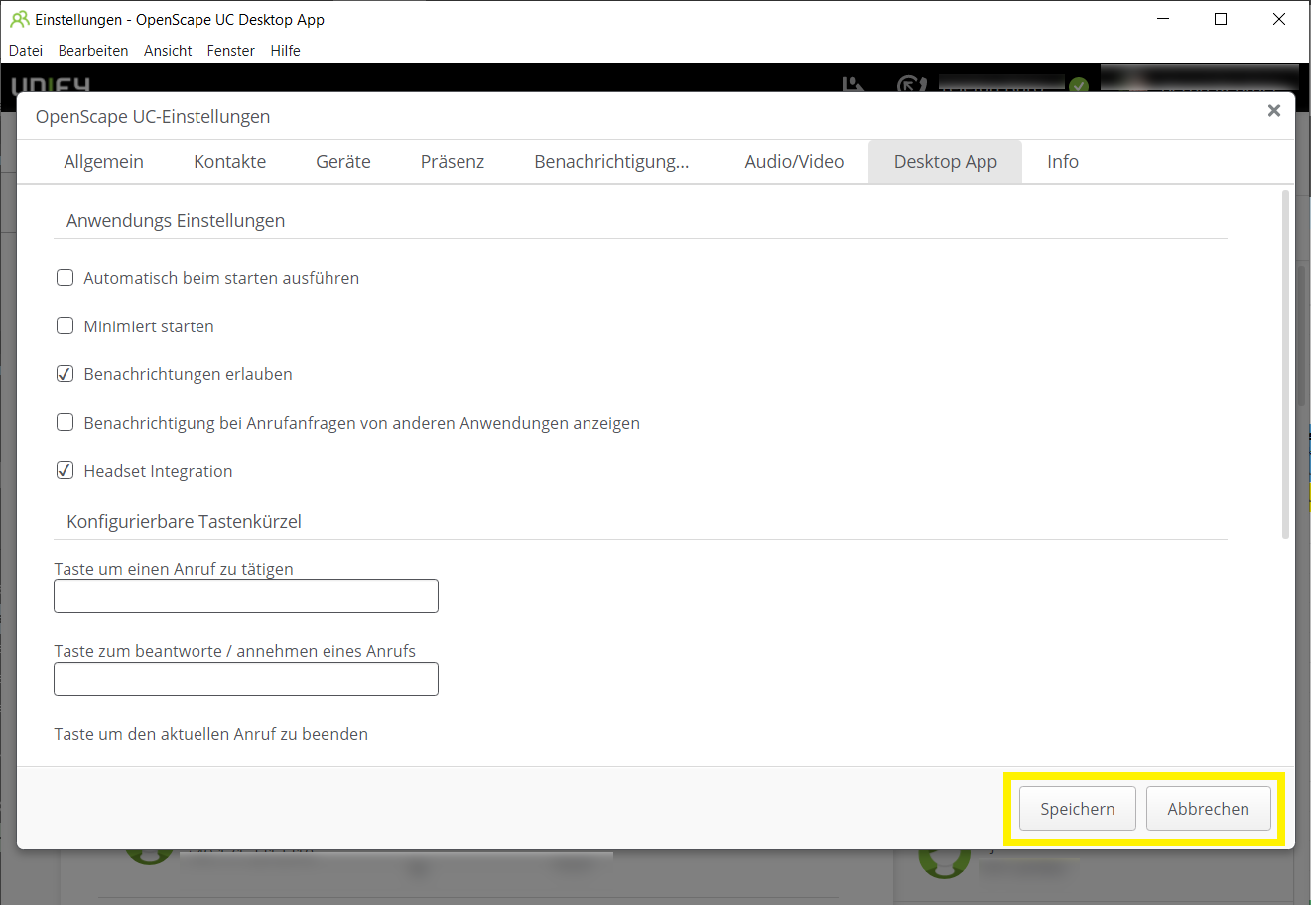
Task: Open the Geräte tab
Action: pyautogui.click(x=343, y=162)
